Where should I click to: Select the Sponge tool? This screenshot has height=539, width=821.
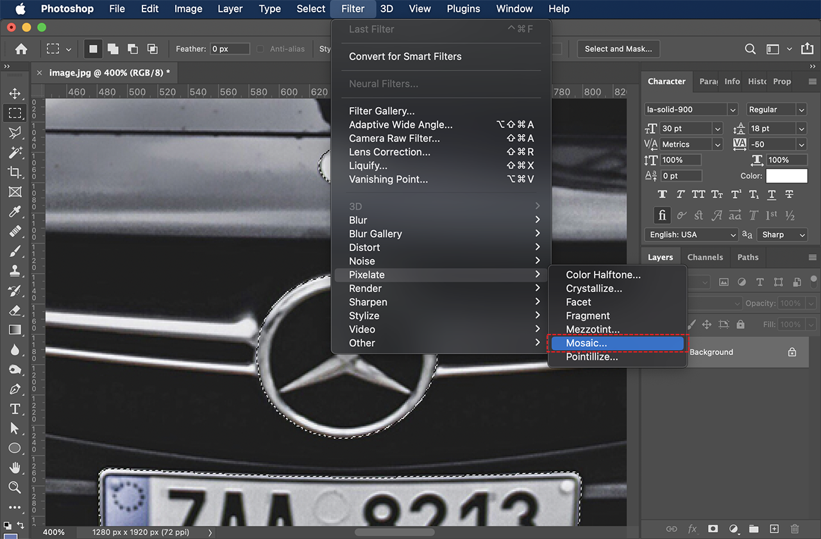click(x=14, y=370)
